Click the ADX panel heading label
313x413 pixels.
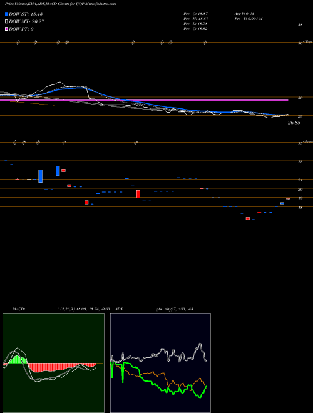[x=119, y=309]
